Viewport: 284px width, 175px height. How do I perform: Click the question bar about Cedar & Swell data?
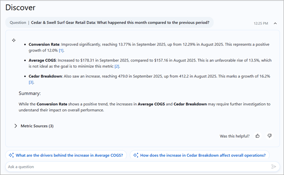(109, 22)
